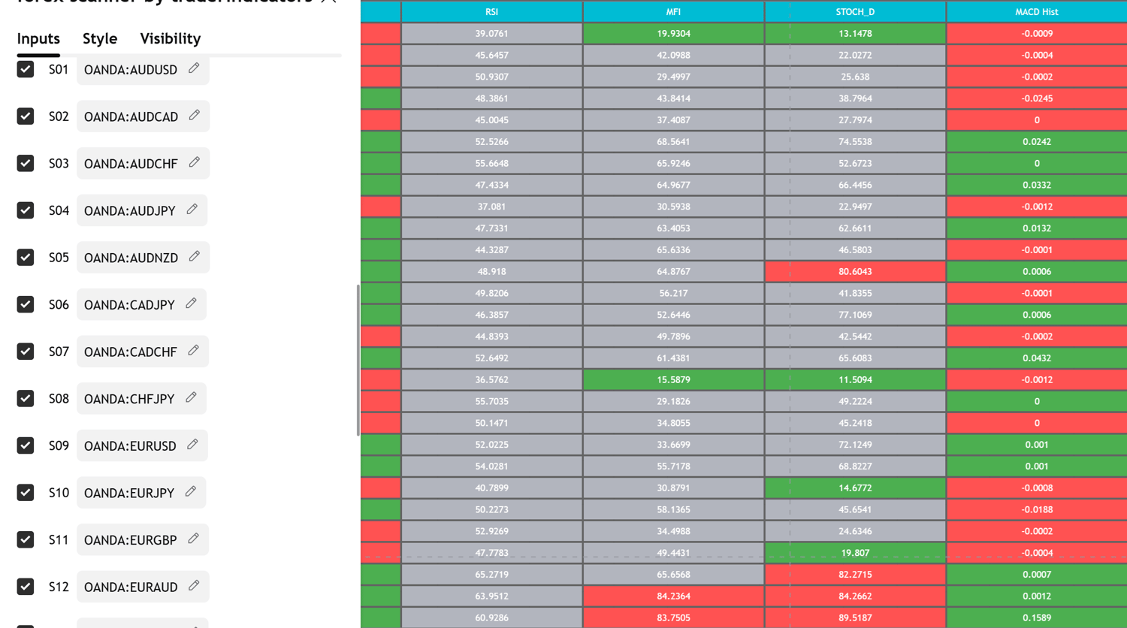
Task: Change S06 CADJPY symbol with pencil
Action: 191,303
